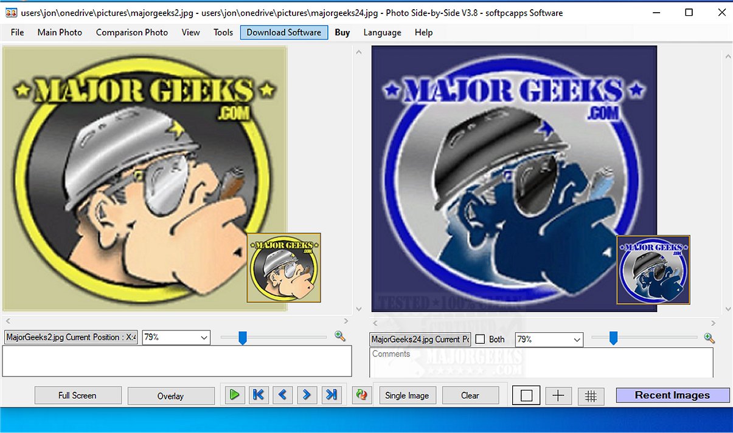The image size is (733, 433).
Task: Select the hash grid overlay mode
Action: pos(591,395)
